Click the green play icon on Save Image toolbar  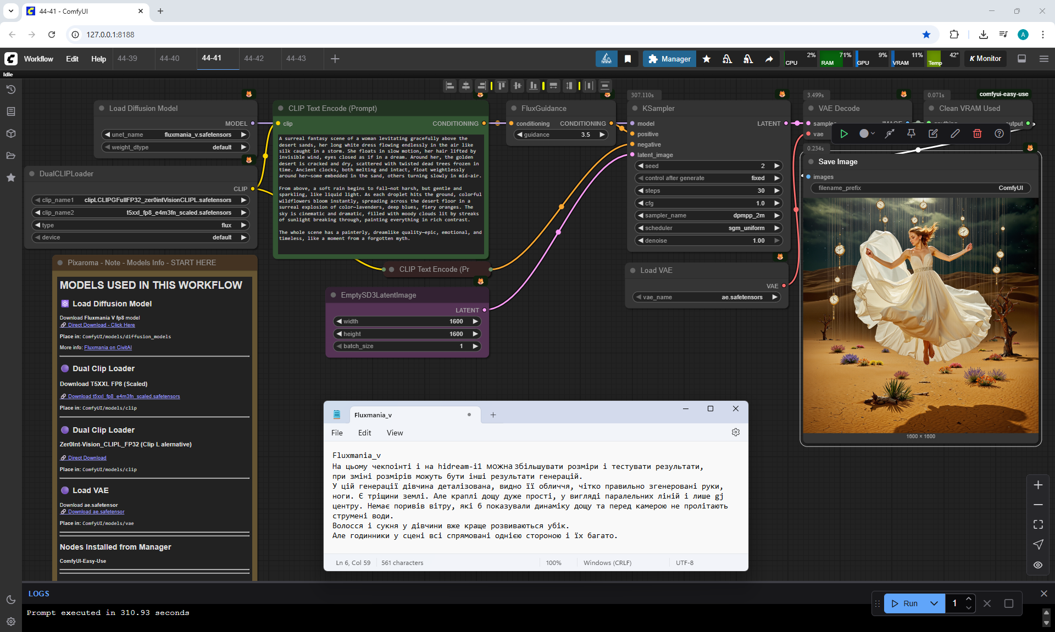[844, 133]
